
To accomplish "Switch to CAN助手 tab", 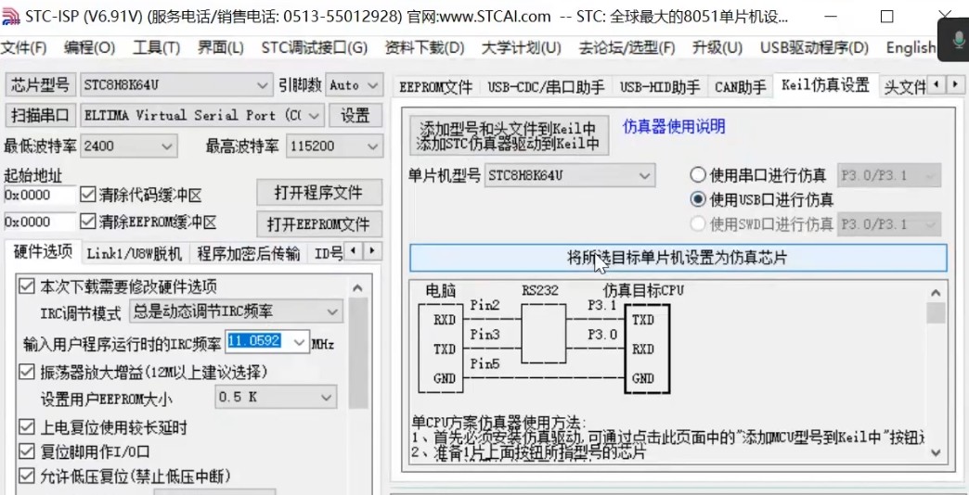I will 741,87.
